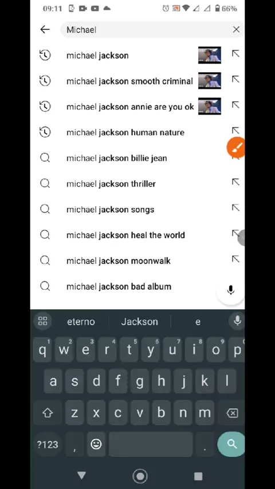
Task: Insert 'michael jackson moonwalk' with arrow icon
Action: (235, 259)
